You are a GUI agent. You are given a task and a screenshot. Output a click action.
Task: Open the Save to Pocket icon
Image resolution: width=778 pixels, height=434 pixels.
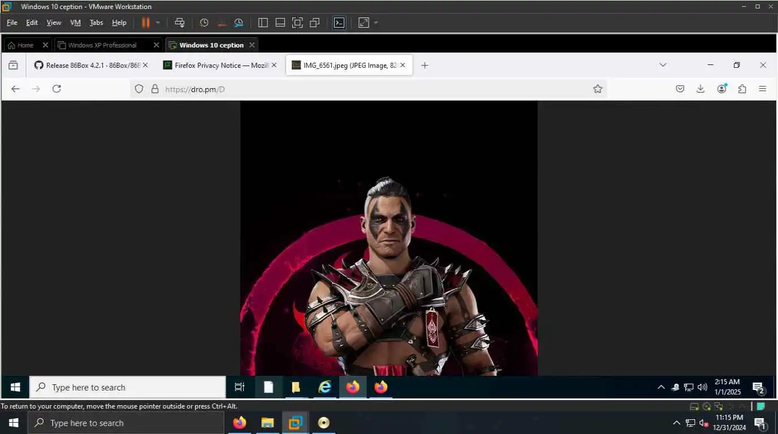680,89
